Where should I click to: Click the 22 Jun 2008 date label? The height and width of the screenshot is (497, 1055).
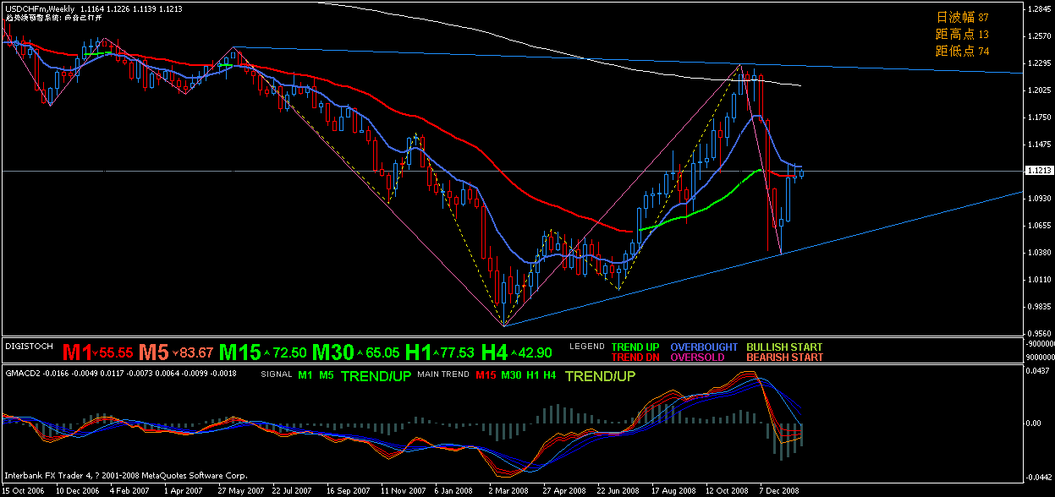(617, 489)
